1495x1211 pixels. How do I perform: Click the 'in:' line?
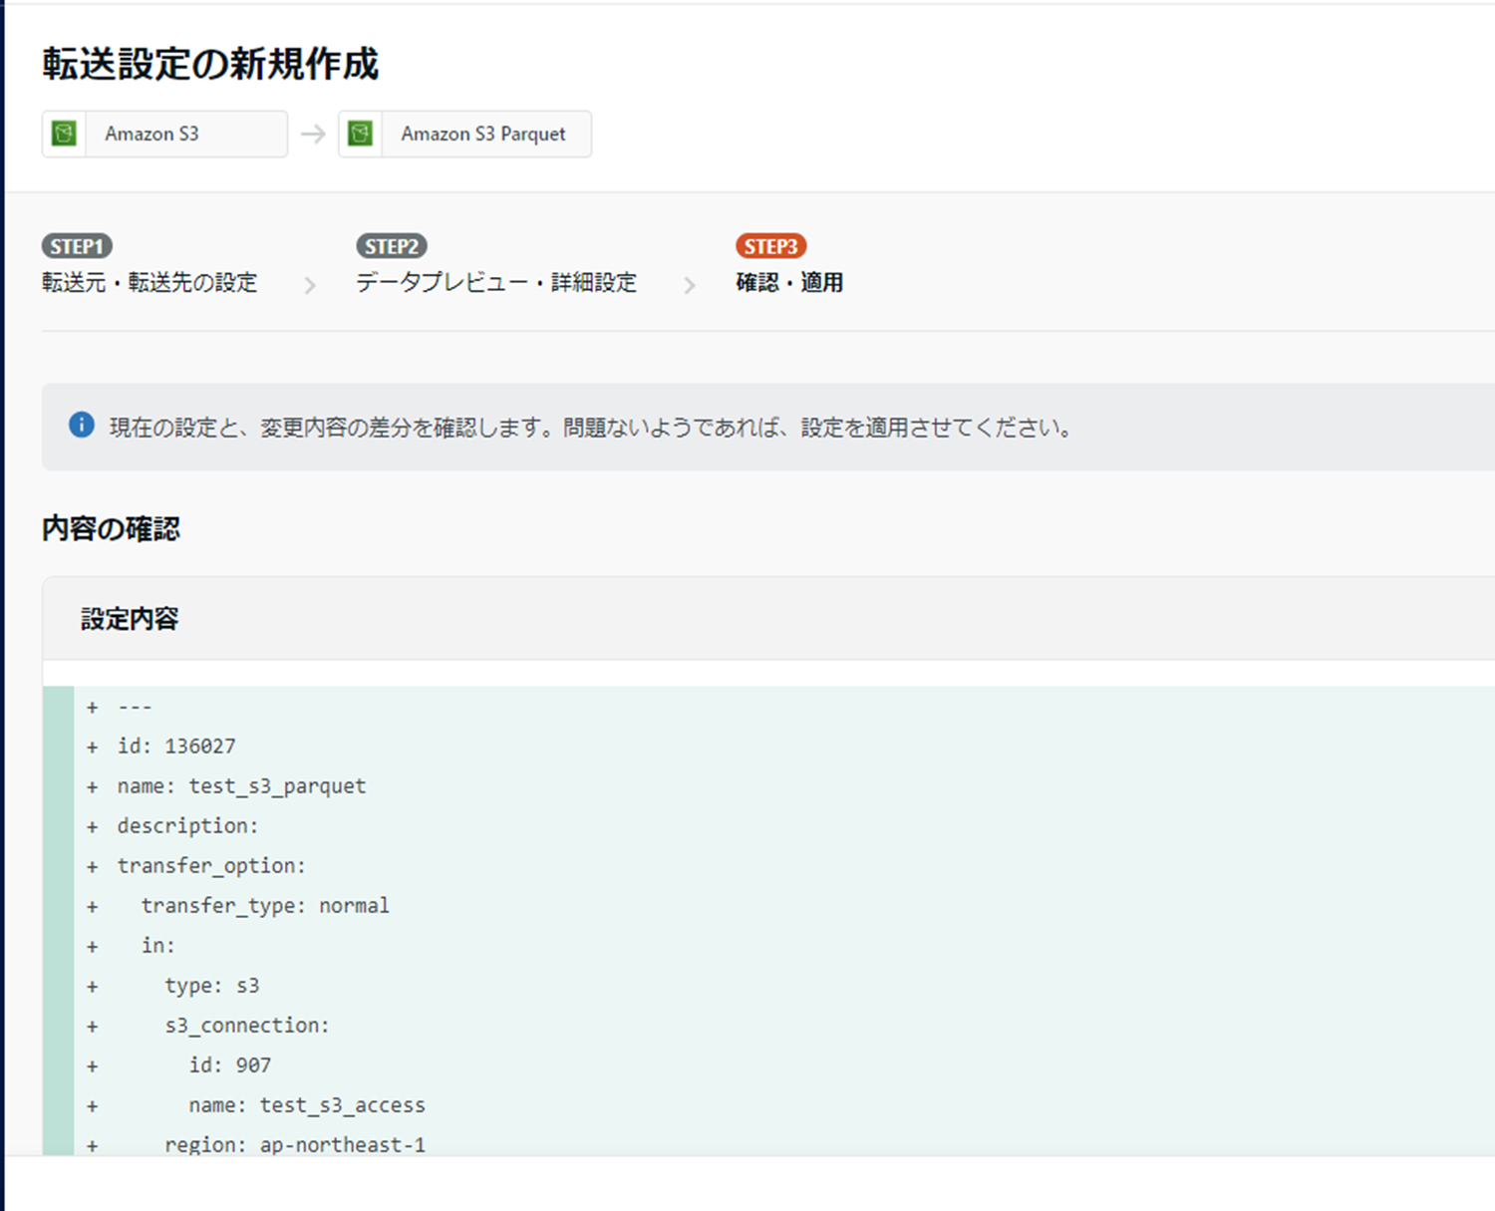[158, 946]
